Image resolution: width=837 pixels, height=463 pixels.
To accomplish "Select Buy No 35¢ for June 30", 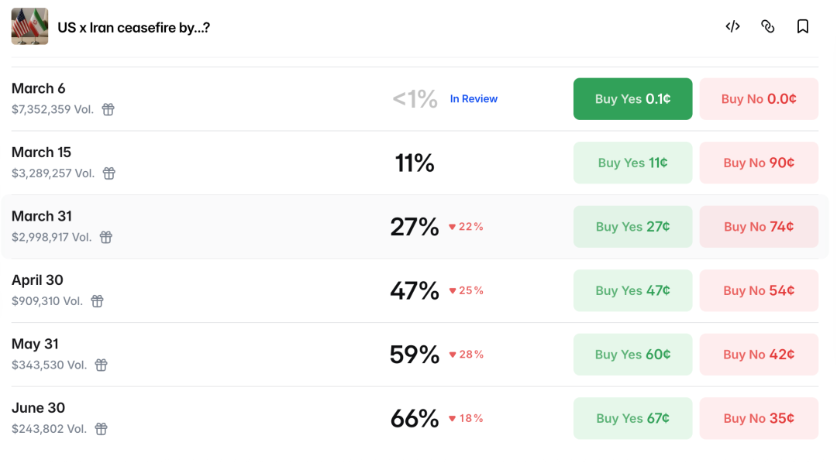I will pos(759,418).
